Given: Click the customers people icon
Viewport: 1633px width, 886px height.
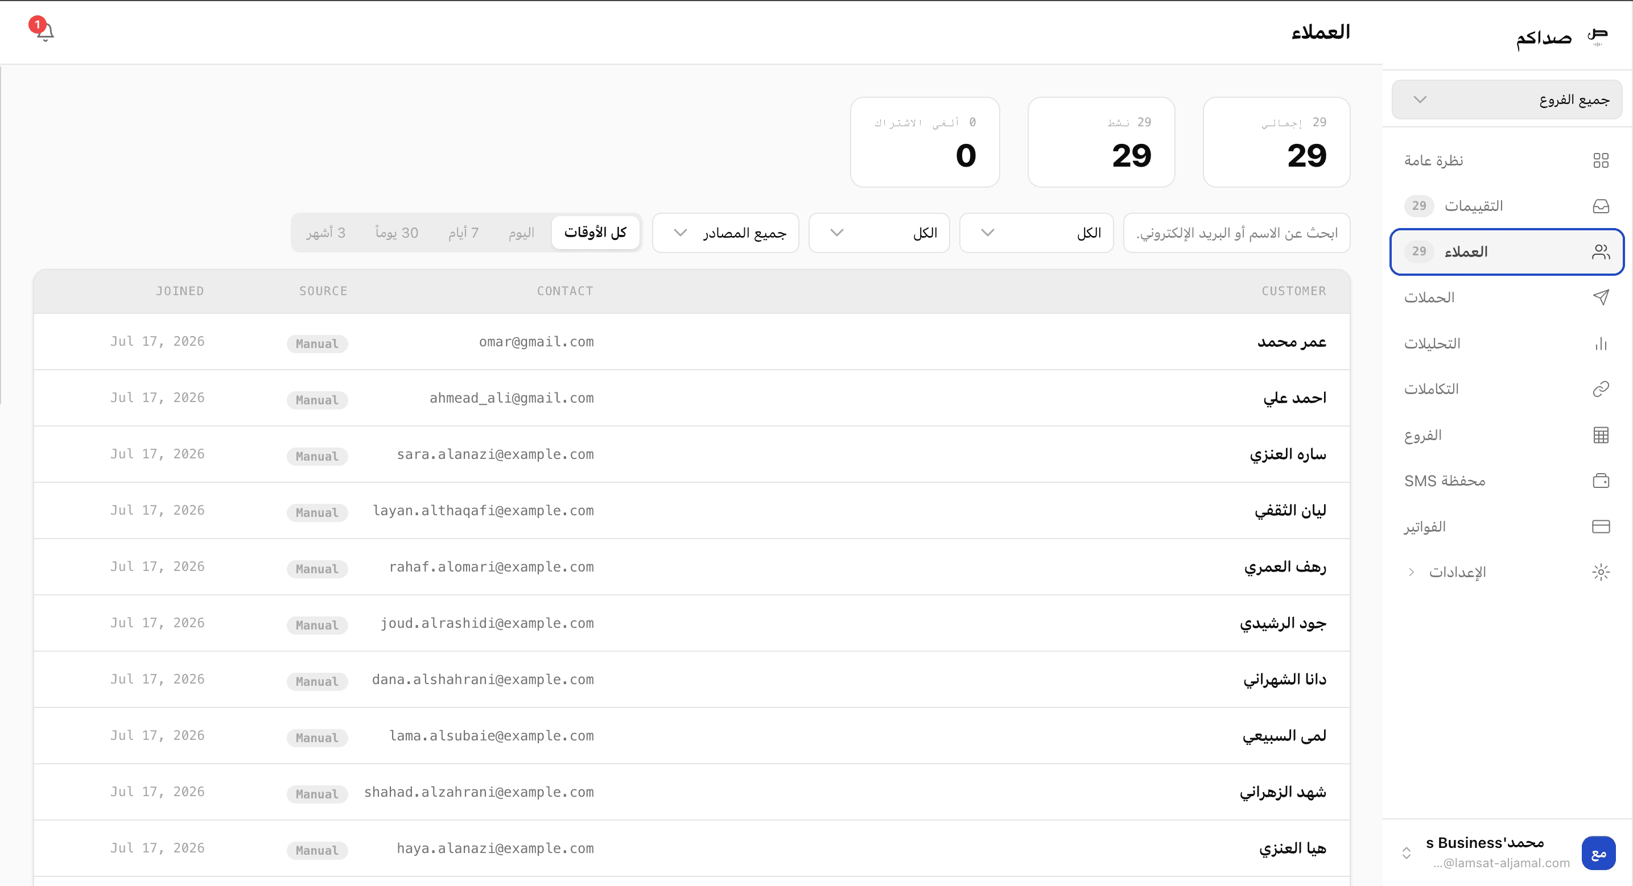Looking at the screenshot, I should pos(1601,251).
